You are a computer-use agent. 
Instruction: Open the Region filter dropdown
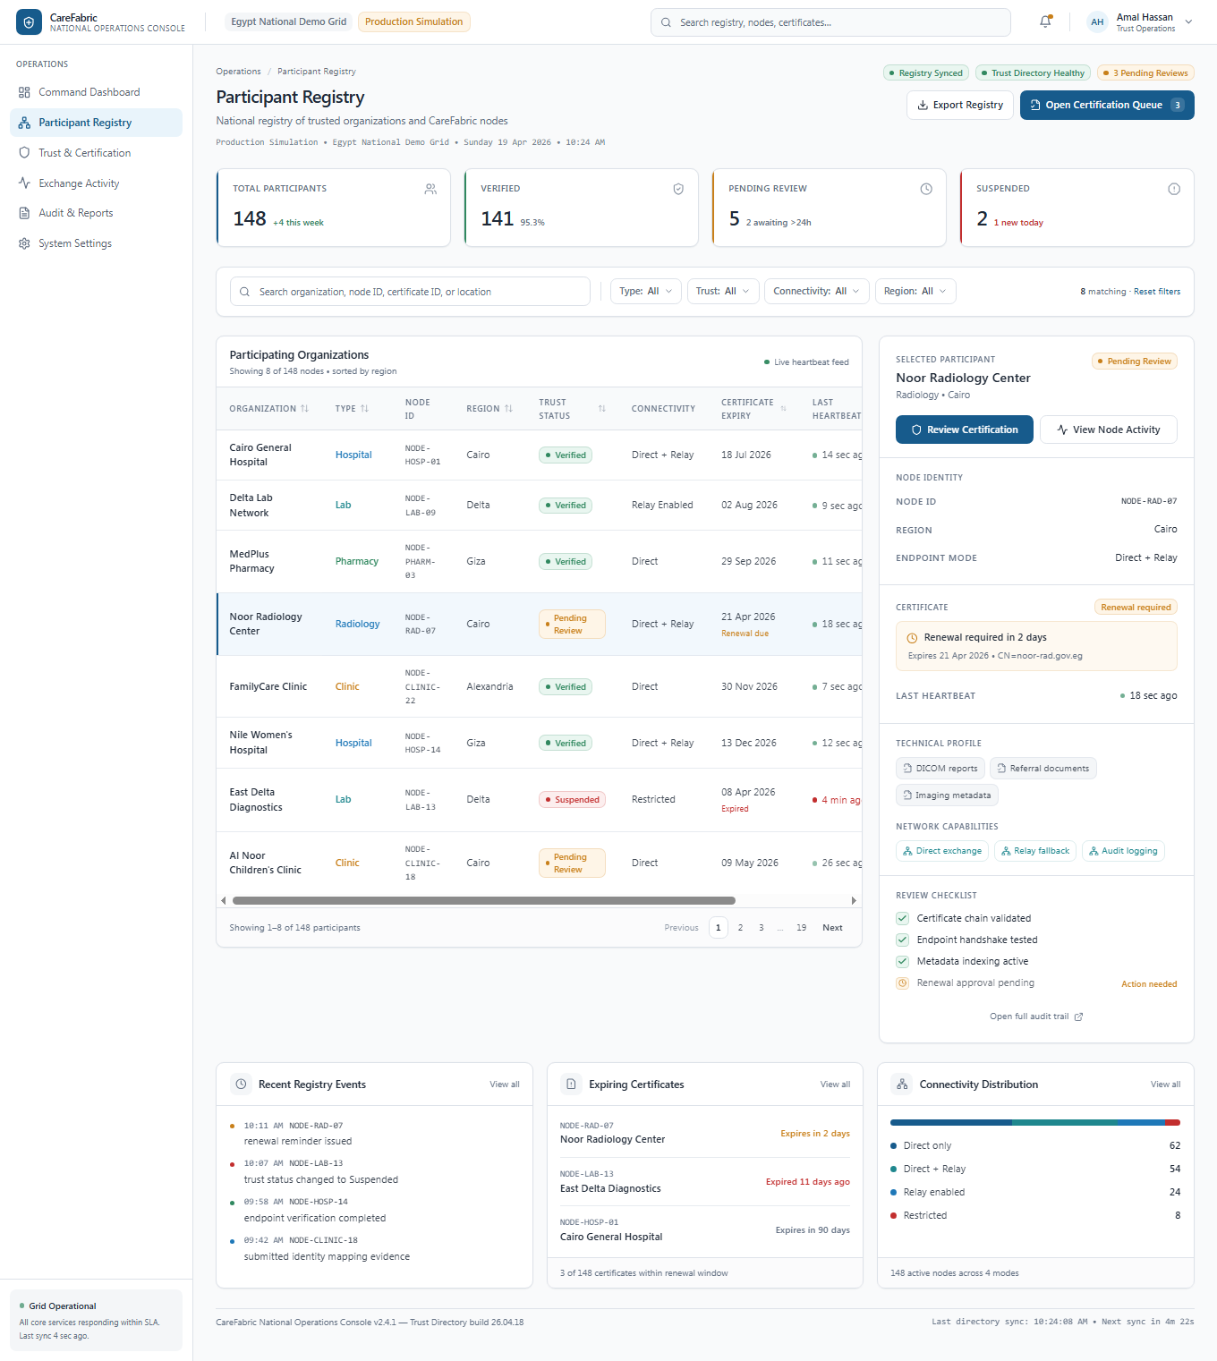pos(915,291)
